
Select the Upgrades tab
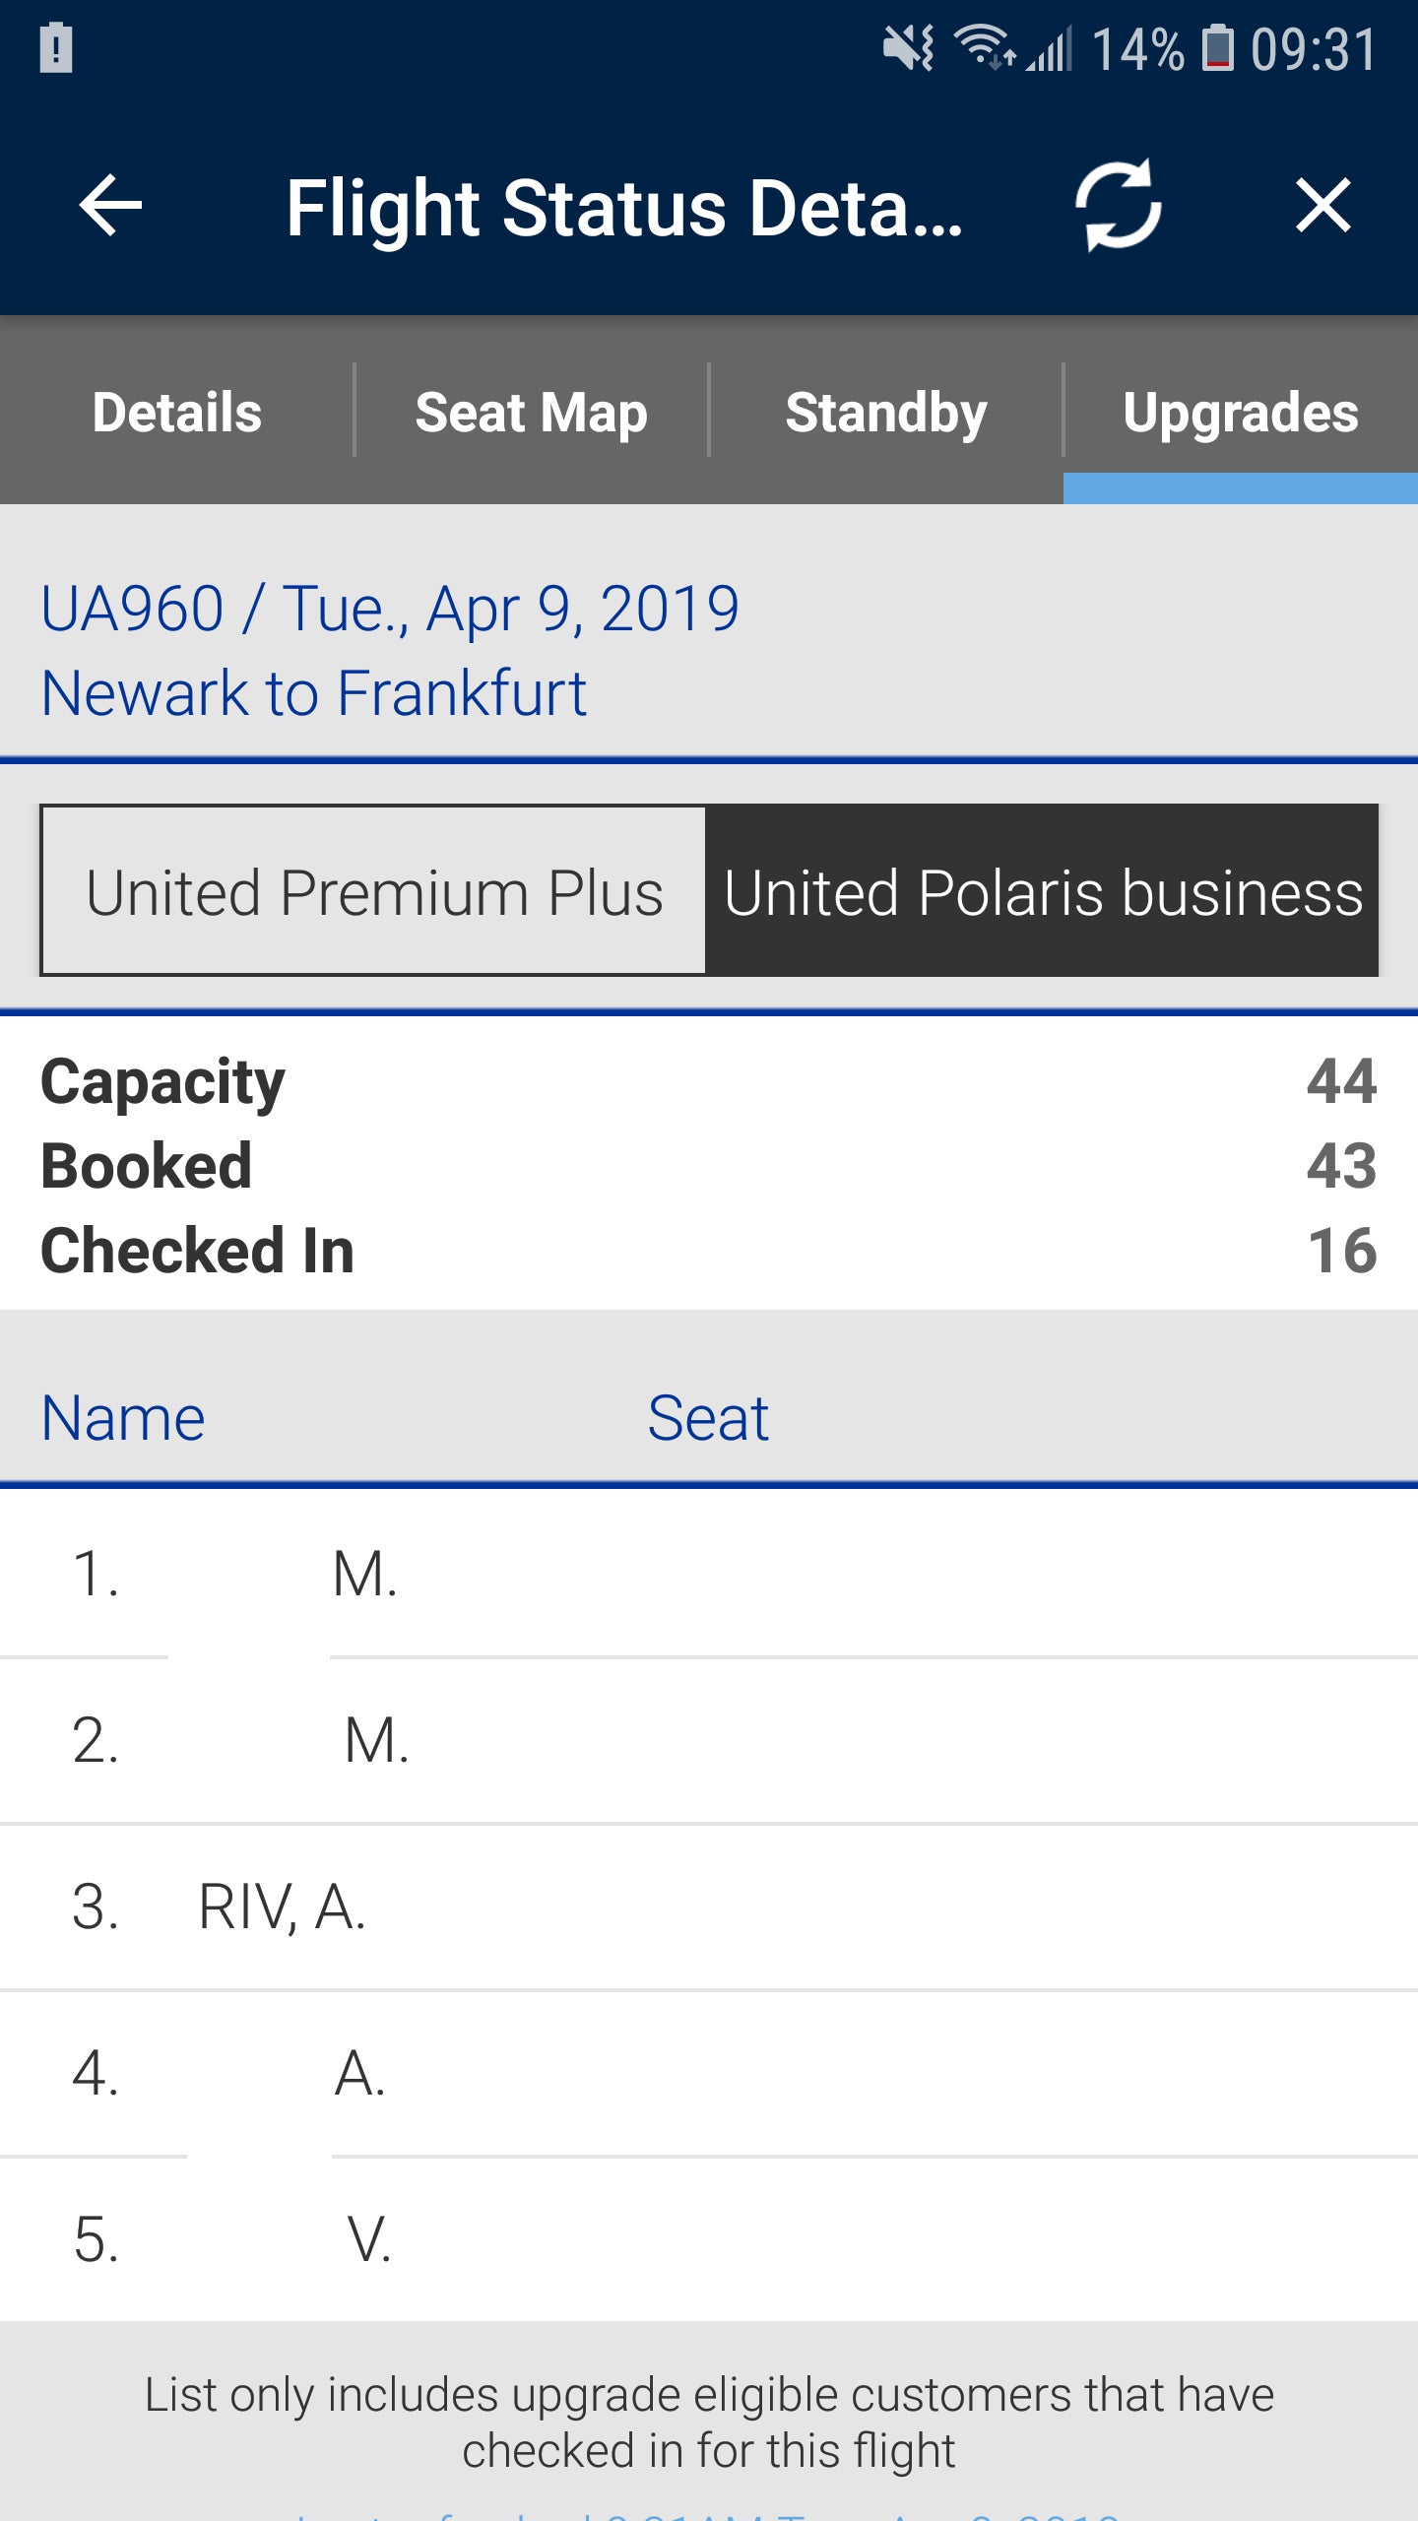[x=1241, y=412]
